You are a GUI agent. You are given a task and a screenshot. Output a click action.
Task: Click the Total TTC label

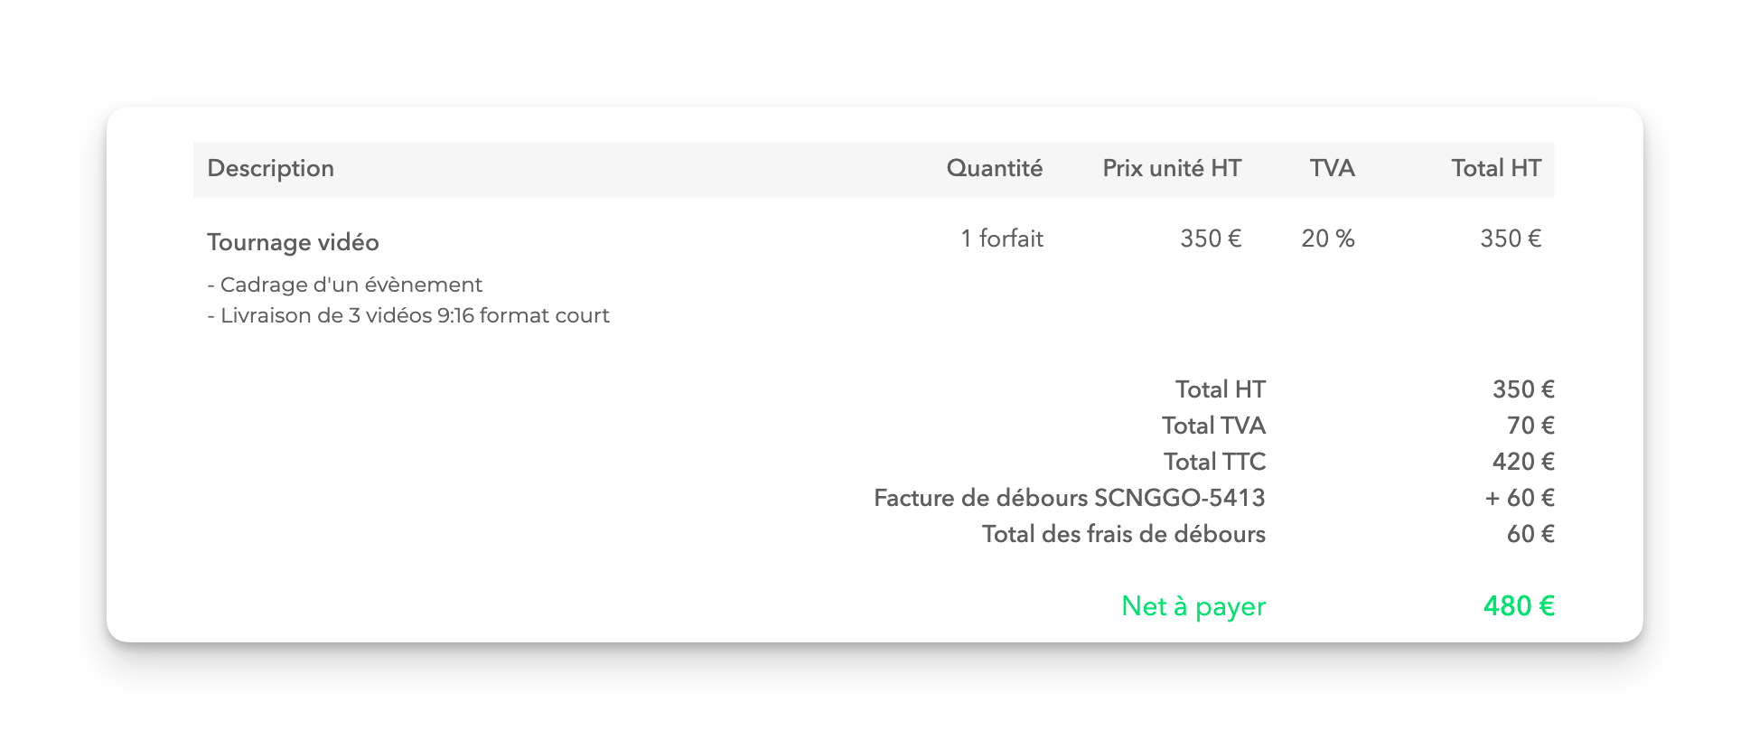click(x=1214, y=462)
